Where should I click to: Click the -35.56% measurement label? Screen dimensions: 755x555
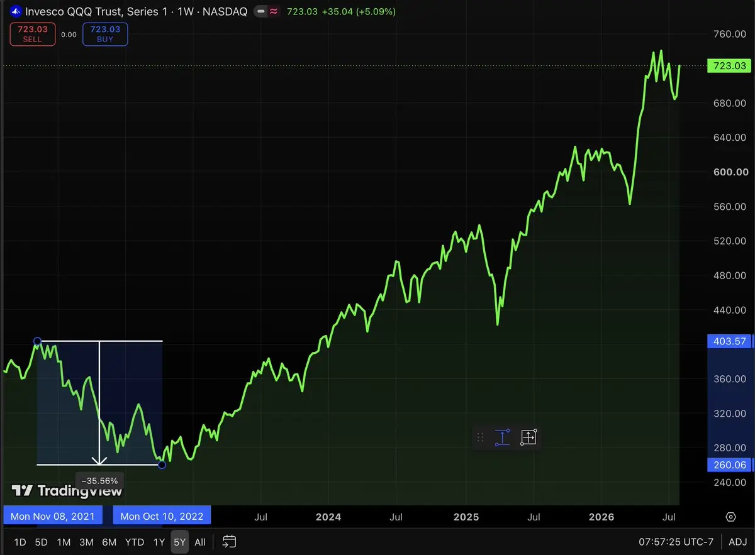pyautogui.click(x=99, y=481)
